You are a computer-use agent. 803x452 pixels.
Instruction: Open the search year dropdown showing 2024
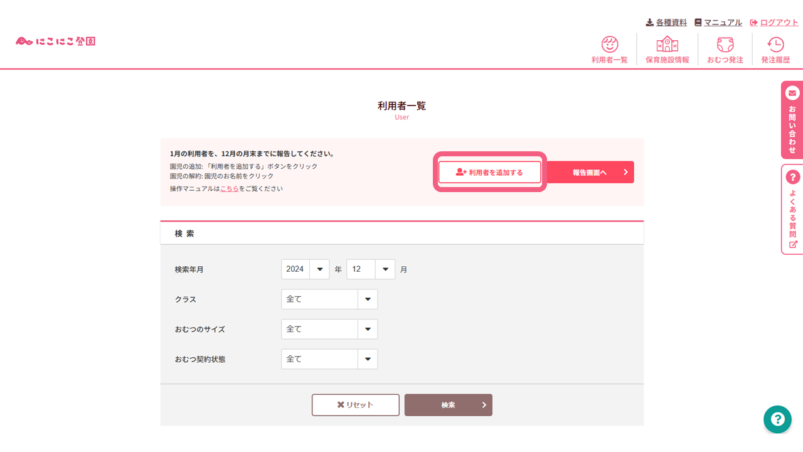(x=306, y=269)
